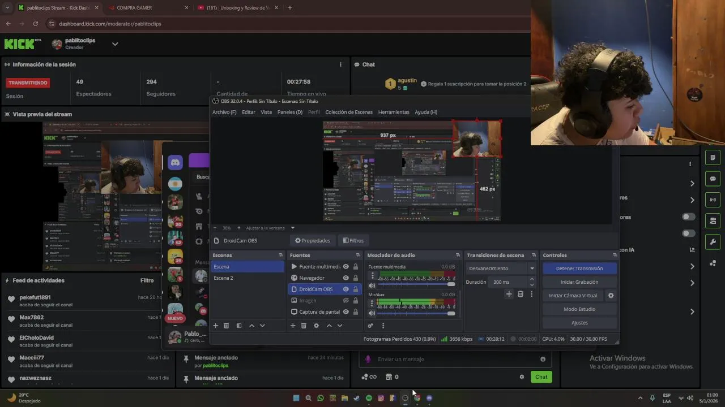Open Discord home icon in Discord window
Image resolution: width=725 pixels, height=407 pixels.
[x=175, y=163]
